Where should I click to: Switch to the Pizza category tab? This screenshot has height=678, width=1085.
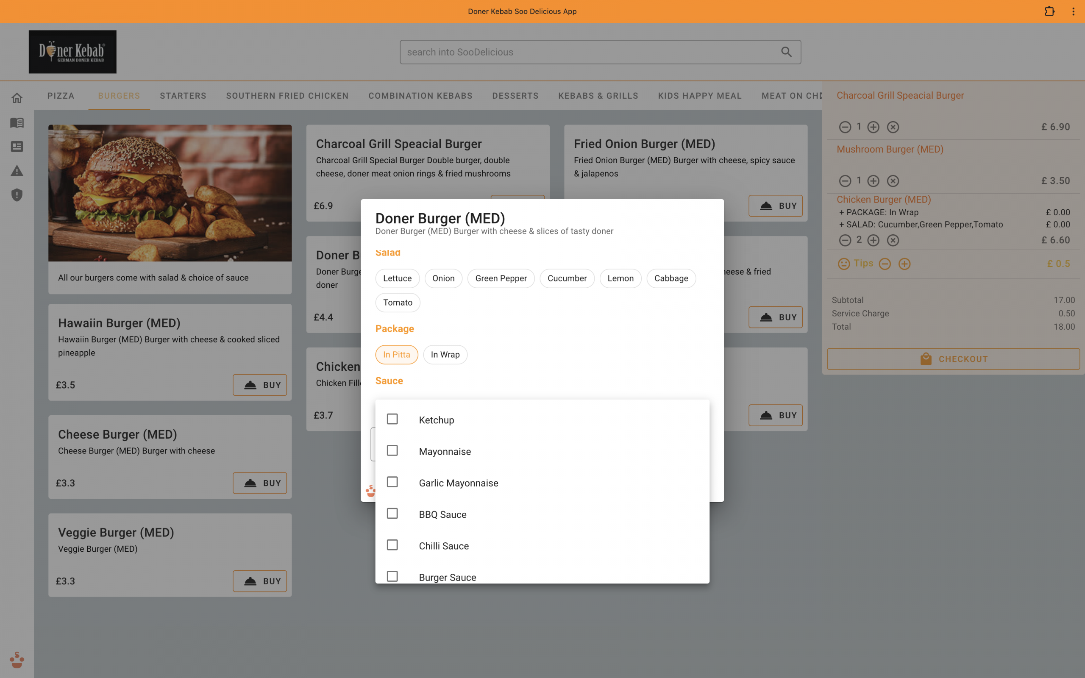(61, 96)
